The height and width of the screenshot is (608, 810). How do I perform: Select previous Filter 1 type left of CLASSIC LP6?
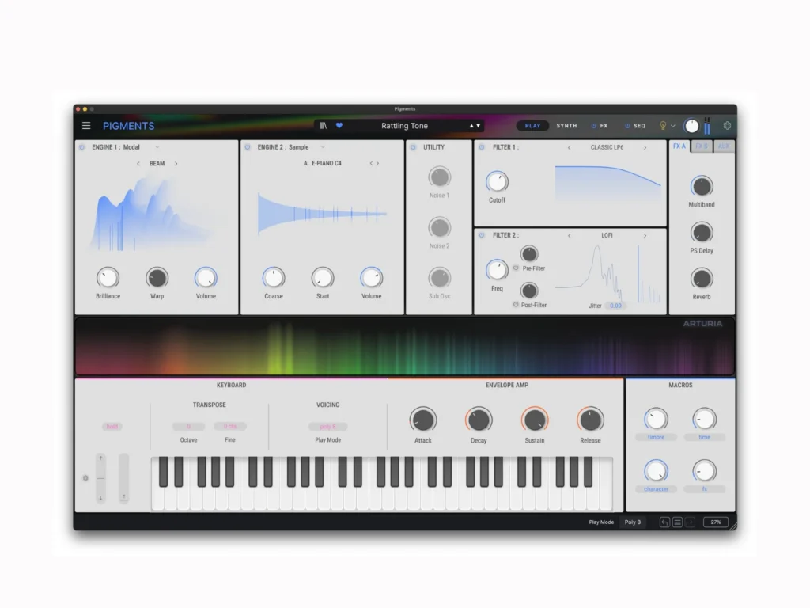point(570,148)
